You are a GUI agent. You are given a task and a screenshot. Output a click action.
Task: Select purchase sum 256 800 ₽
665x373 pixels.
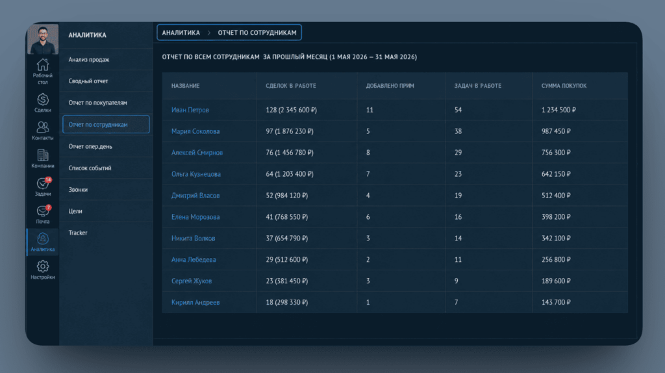[x=556, y=259]
